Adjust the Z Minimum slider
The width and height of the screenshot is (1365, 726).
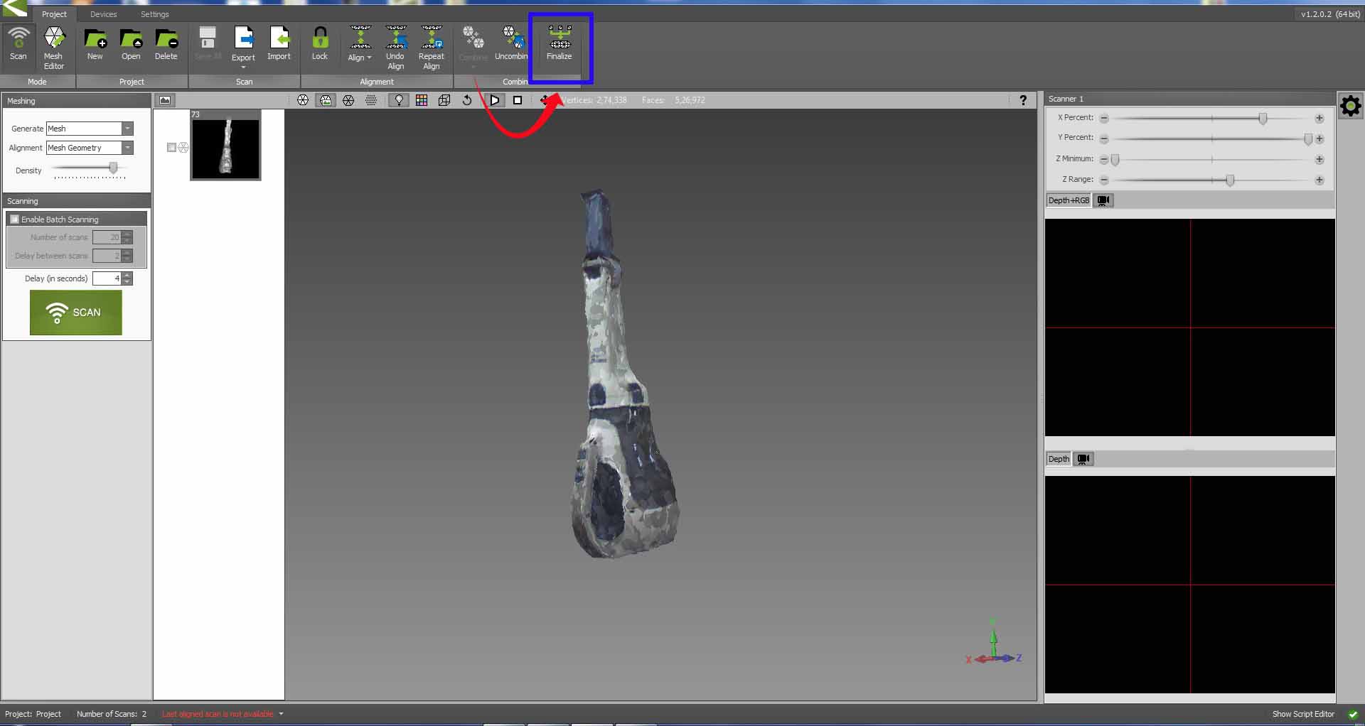coord(1115,160)
